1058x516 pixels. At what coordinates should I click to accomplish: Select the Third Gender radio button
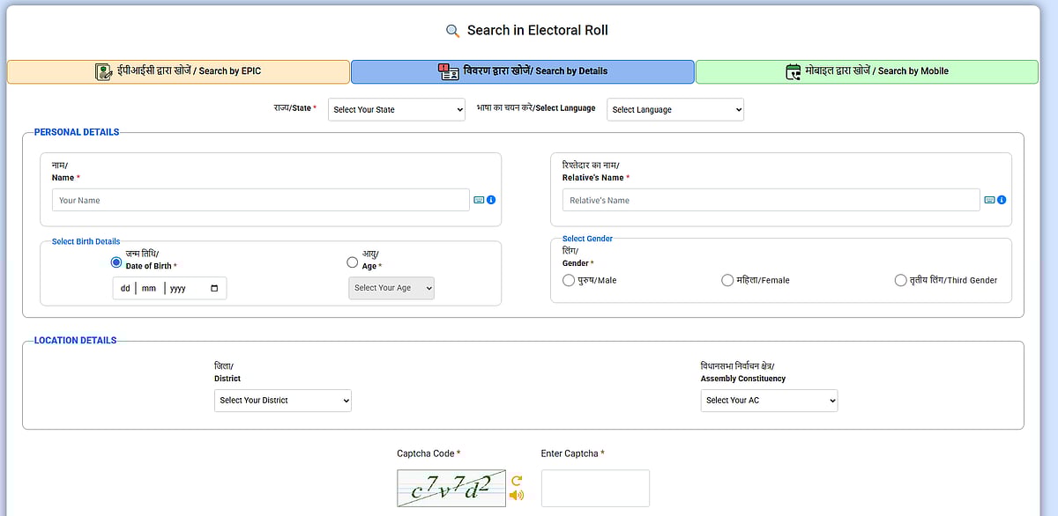click(x=900, y=280)
